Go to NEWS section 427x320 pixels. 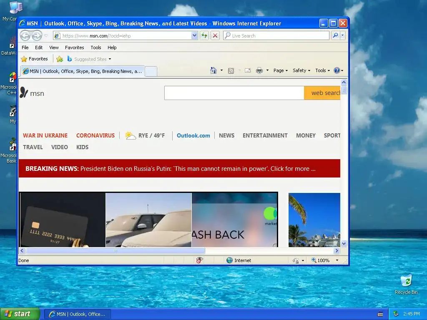(226, 135)
